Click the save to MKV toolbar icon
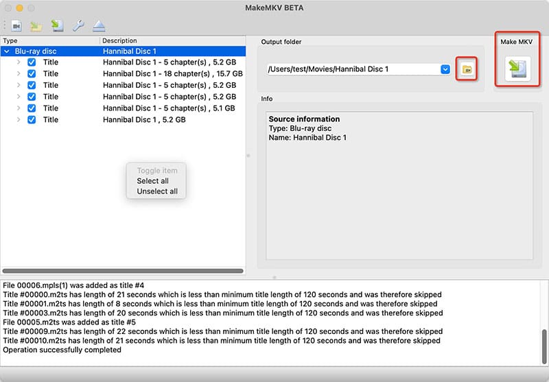The width and height of the screenshot is (549, 382). click(58, 26)
